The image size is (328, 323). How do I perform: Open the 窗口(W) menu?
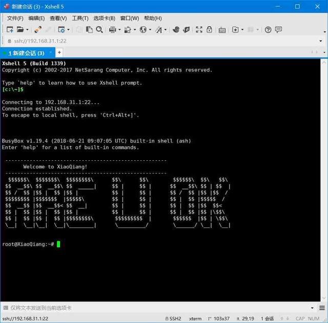point(130,18)
